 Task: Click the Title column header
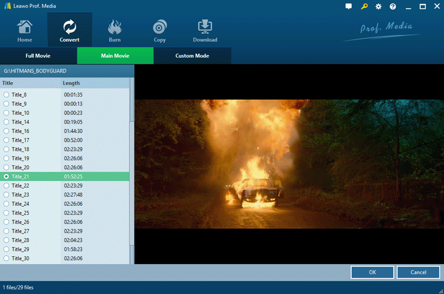[30, 83]
